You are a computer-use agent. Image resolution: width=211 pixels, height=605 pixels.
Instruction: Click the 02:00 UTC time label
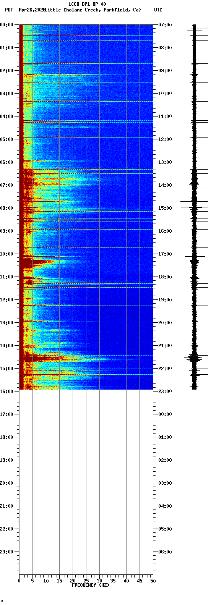(165, 460)
